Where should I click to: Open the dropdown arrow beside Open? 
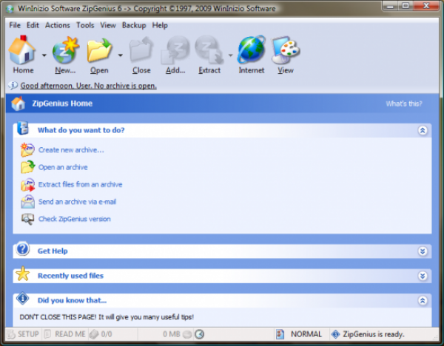coord(121,55)
